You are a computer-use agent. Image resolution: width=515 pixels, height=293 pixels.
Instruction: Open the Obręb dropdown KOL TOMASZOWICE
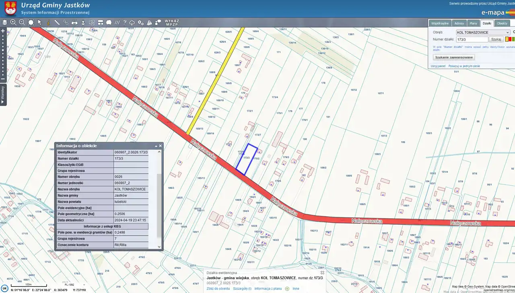[x=483, y=32]
